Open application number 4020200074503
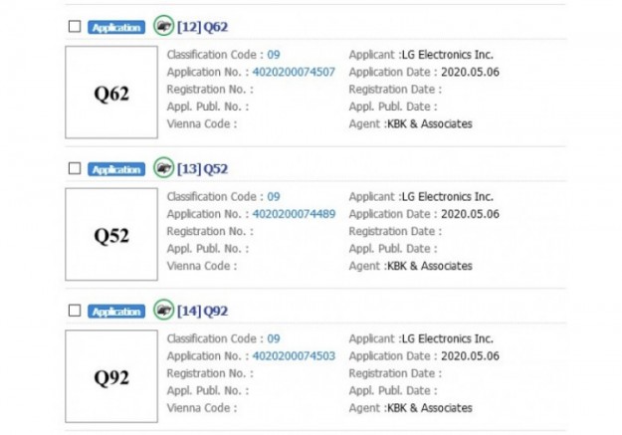 pyautogui.click(x=294, y=356)
